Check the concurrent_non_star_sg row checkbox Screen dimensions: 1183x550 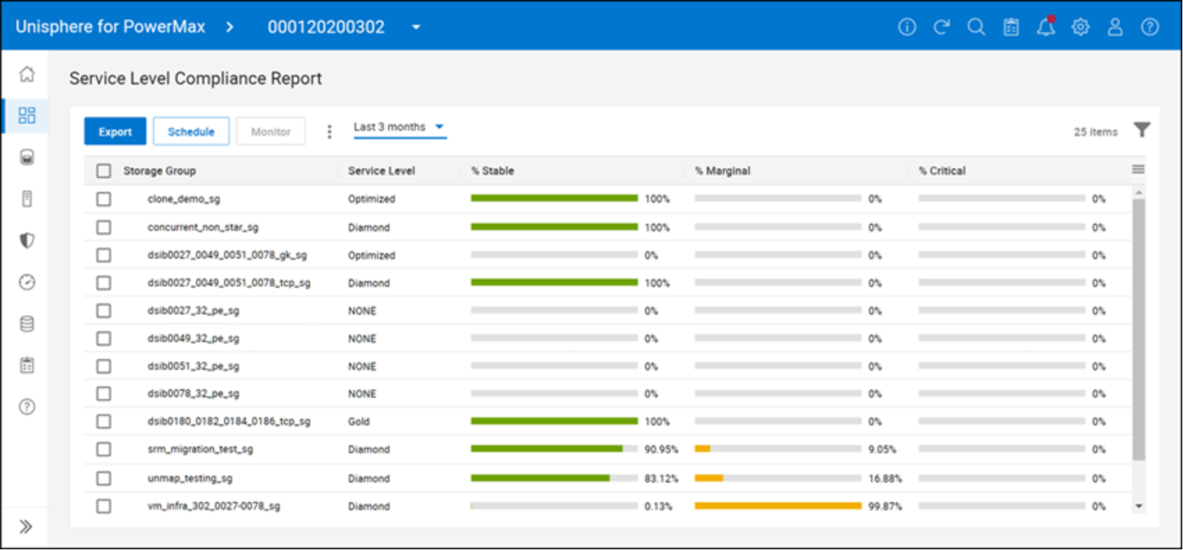[104, 227]
